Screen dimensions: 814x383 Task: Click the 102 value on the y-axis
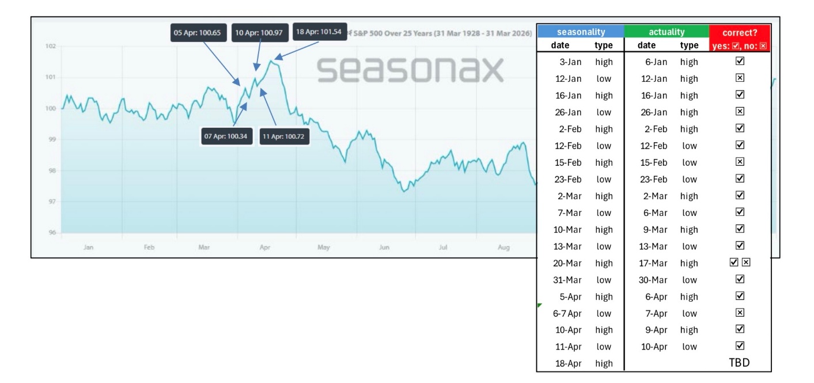pyautogui.click(x=50, y=47)
